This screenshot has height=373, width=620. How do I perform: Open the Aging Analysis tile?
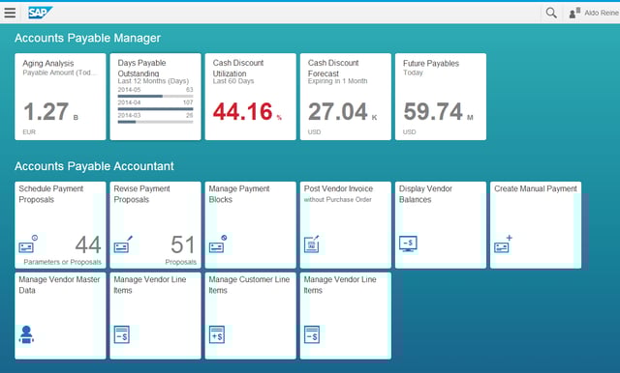tap(60, 97)
